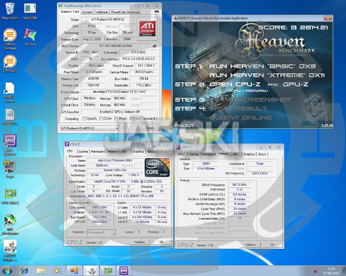Viewport: 346px width, 276px height.
Task: Open the Caches tab in left CPU-Z window
Action: (83, 151)
